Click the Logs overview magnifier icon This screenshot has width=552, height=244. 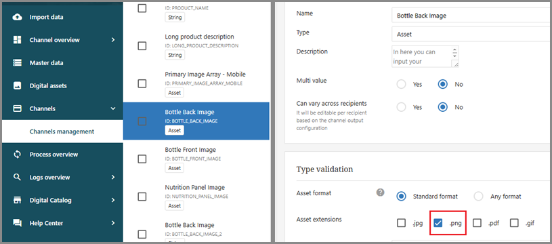17,178
